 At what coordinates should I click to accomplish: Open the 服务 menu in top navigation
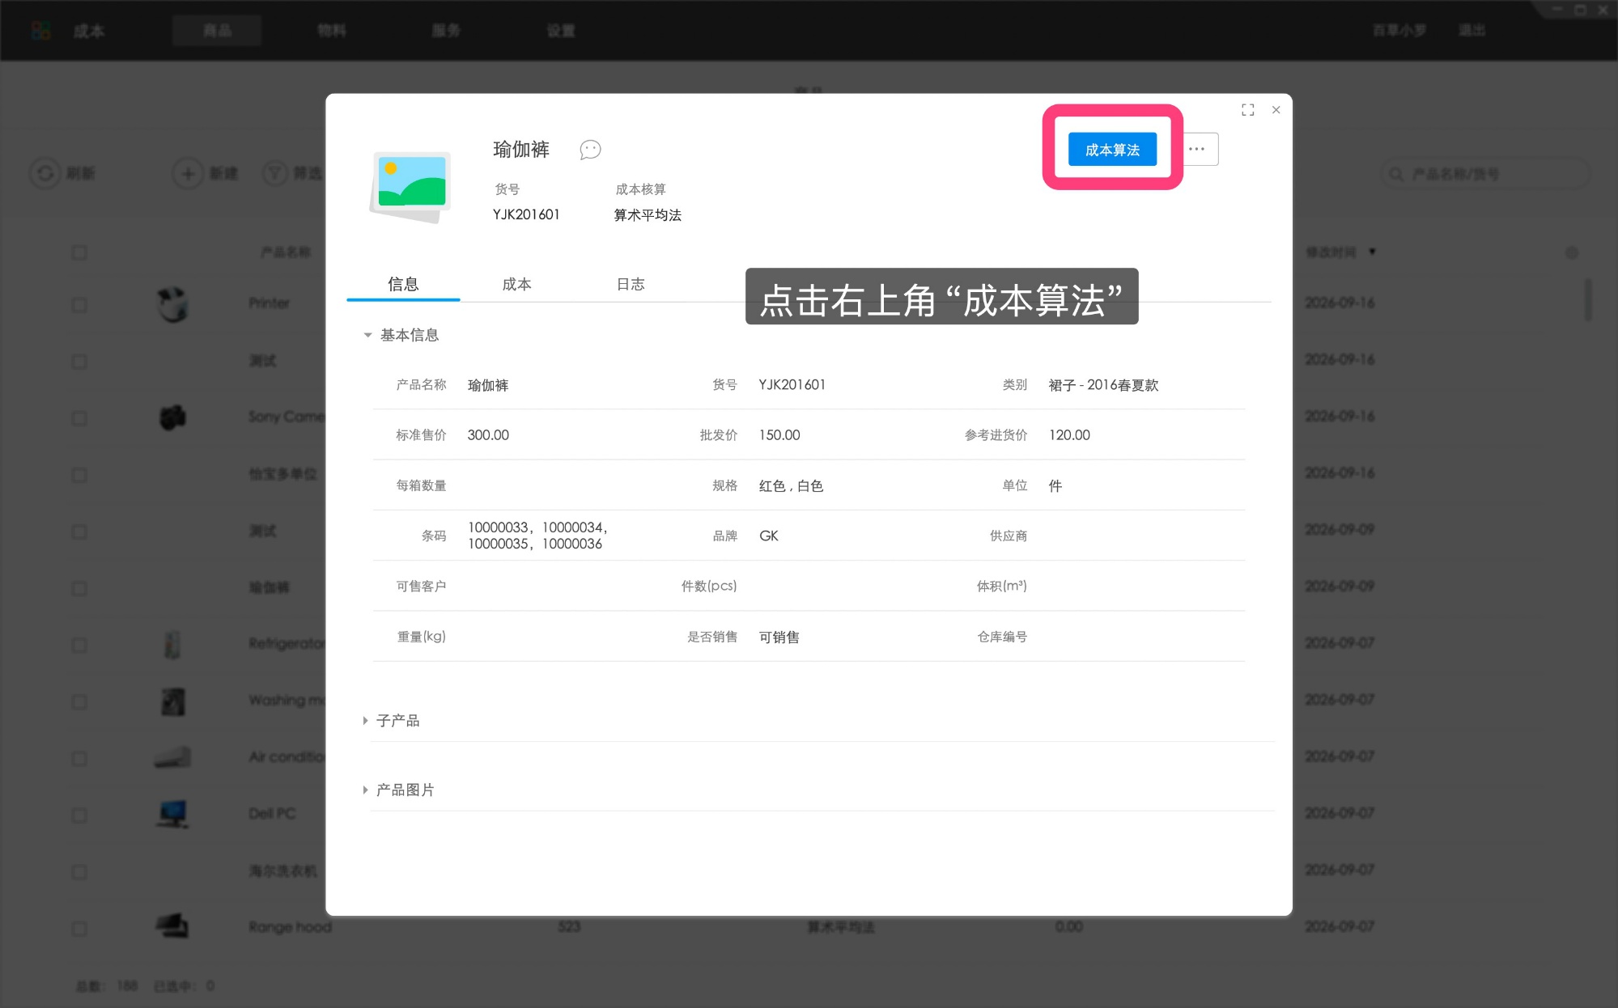tap(446, 31)
